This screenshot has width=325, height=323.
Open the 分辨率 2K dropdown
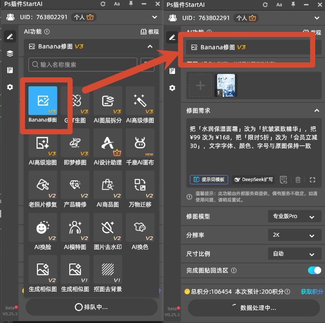tap(294, 235)
